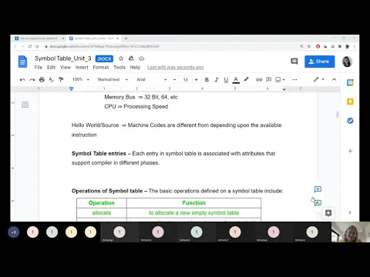370x277 pixels.
Task: Click the 'Symbol Table entries' bold heading
Action: pyautogui.click(x=99, y=153)
